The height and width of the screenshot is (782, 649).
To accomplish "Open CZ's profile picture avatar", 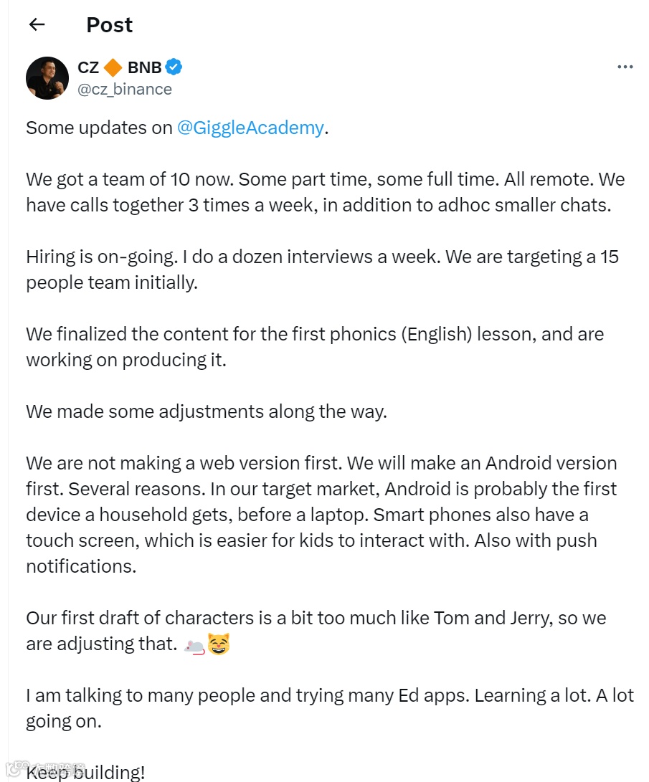I will 47,78.
